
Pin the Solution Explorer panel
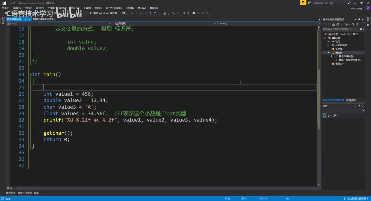359,19
